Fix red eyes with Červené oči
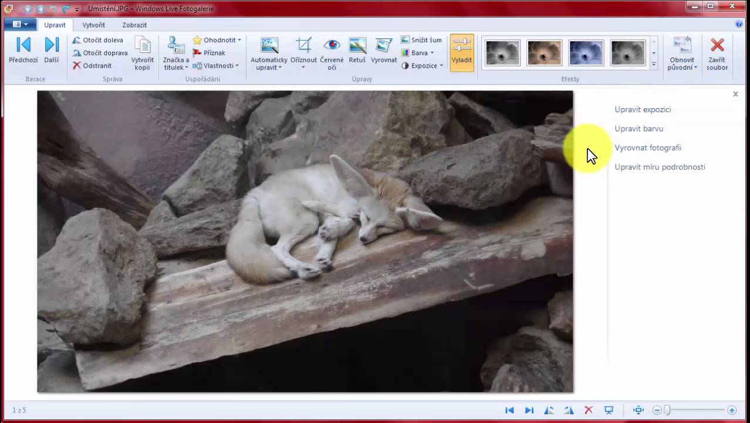 [x=332, y=53]
